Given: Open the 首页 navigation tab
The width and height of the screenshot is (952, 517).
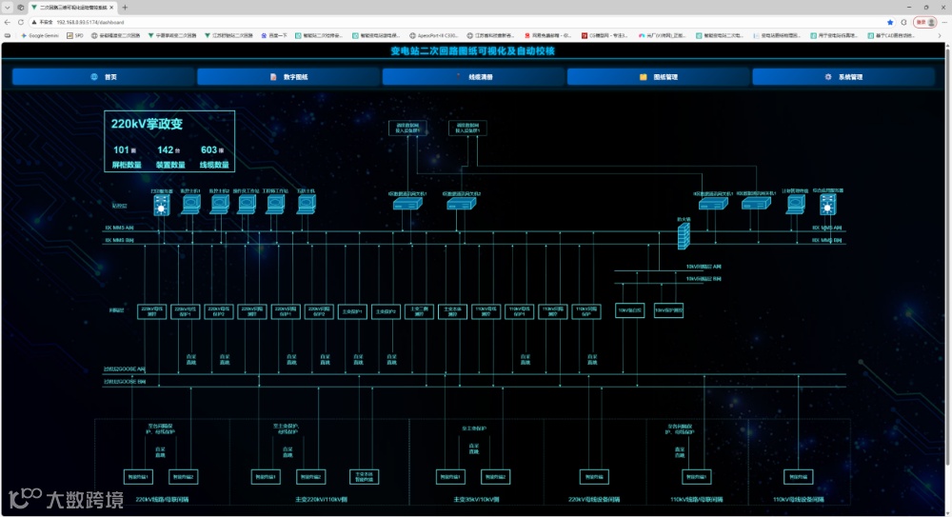Looking at the screenshot, I should pyautogui.click(x=104, y=77).
